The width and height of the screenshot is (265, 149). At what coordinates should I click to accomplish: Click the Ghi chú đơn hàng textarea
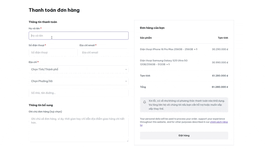coord(79,128)
